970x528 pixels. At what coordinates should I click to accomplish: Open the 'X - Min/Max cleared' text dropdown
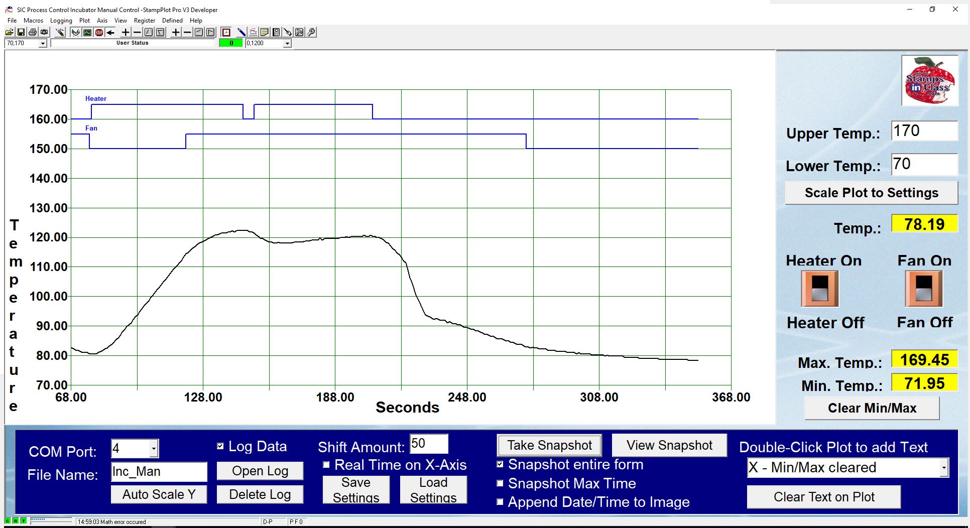[x=944, y=467]
